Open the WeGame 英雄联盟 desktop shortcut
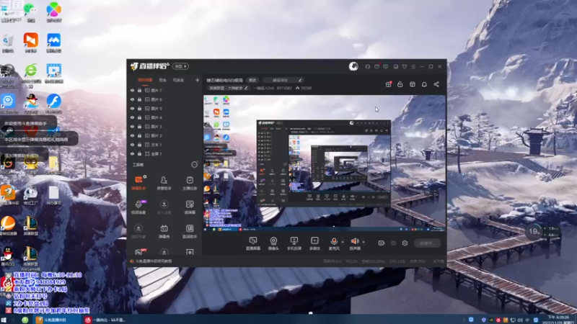 30,259
